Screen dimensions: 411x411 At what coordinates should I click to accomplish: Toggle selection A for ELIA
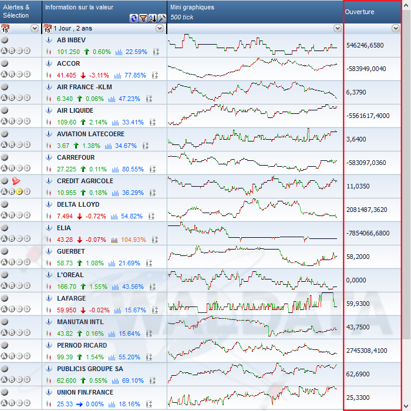4,238
